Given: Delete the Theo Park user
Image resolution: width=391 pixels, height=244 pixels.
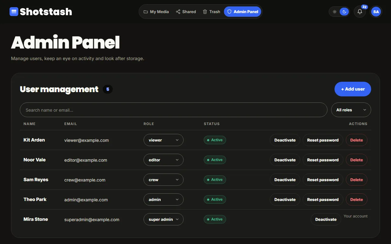Looking at the screenshot, I should 356,199.
